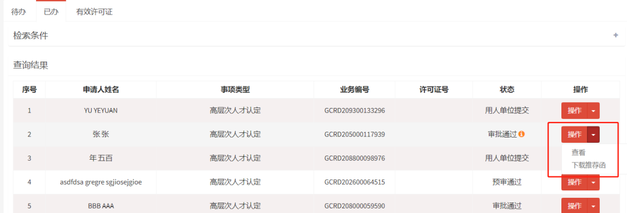Click 高层次人才认定 in YU YEYUAN row
This screenshot has height=213, width=627.
235,111
